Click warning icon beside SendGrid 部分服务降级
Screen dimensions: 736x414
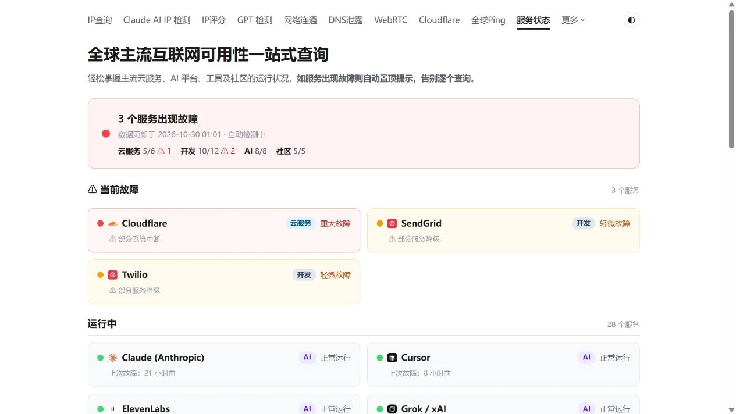click(392, 239)
